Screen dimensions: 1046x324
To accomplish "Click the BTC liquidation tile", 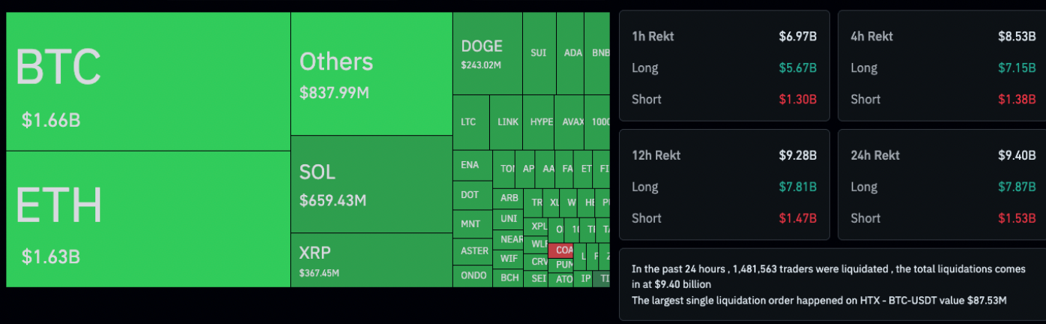I will [x=148, y=81].
